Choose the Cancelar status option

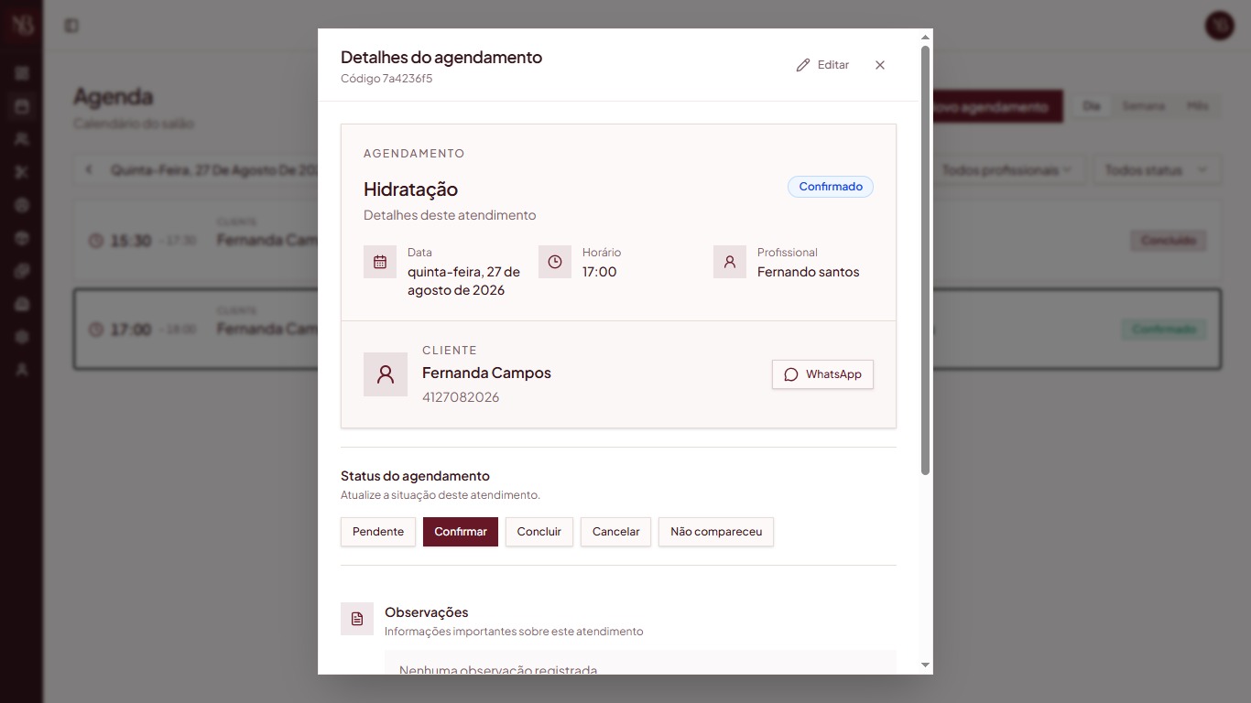tap(615, 532)
